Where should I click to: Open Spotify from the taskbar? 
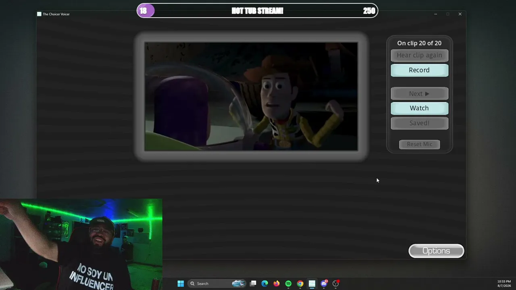[288, 284]
